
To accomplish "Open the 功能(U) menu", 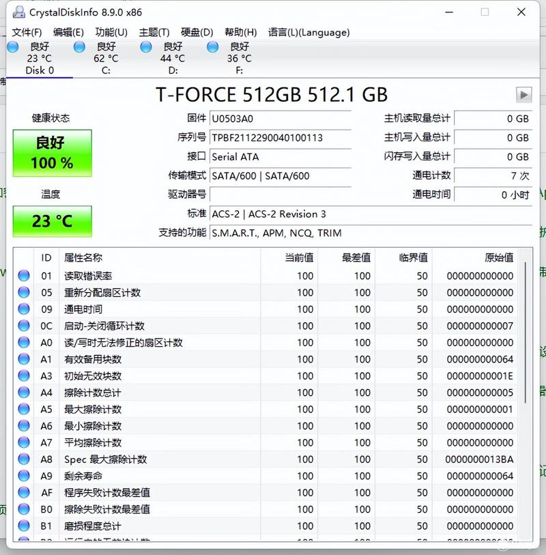I will [x=111, y=33].
